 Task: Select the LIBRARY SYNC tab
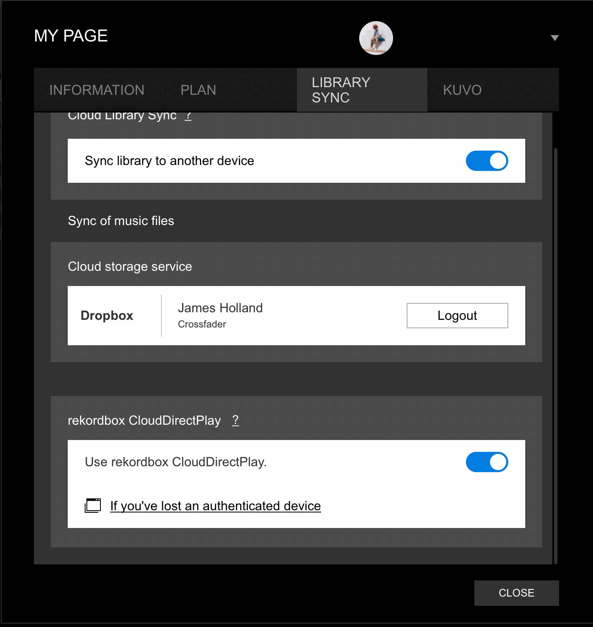click(x=341, y=90)
